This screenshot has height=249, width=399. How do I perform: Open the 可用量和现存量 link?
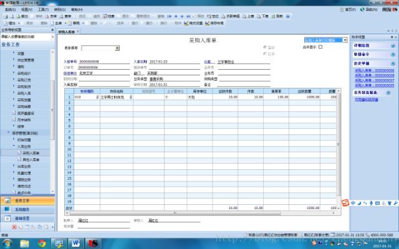point(367,100)
